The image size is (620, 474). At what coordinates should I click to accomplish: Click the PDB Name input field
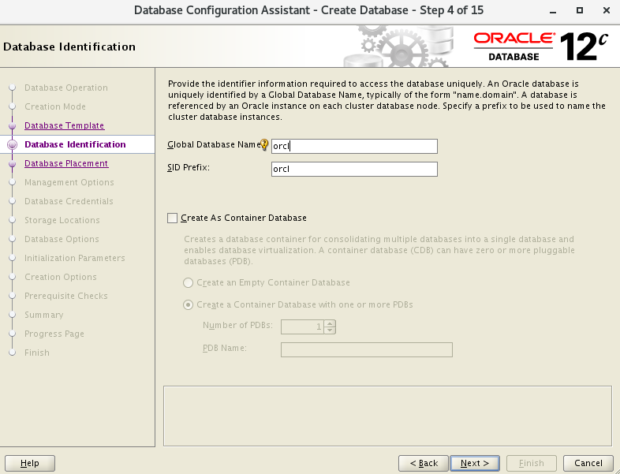point(367,350)
